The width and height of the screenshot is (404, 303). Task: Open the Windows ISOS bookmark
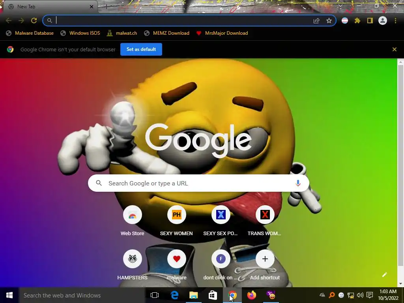click(x=80, y=33)
